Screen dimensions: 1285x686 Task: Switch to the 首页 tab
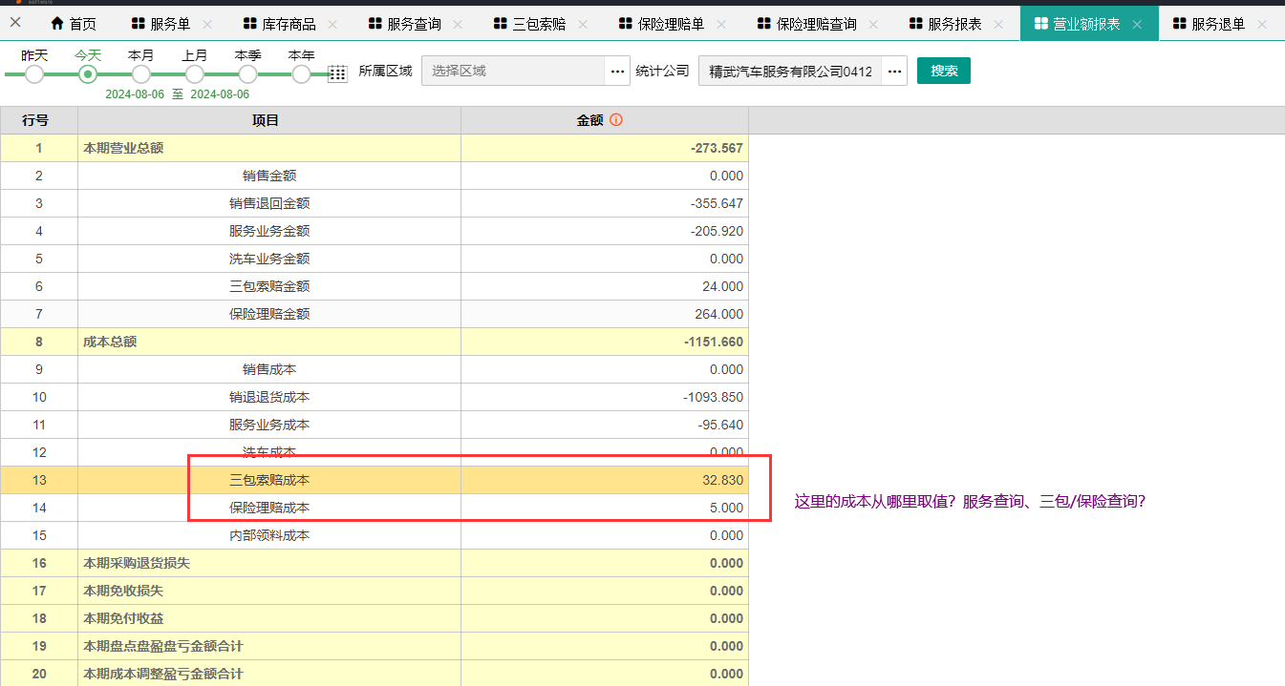(x=74, y=24)
